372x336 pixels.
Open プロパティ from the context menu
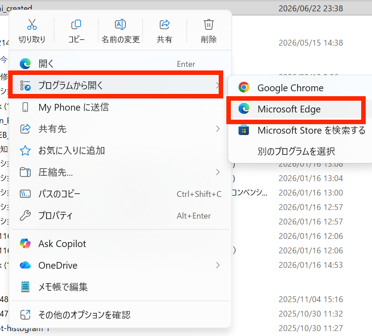click(x=120, y=215)
